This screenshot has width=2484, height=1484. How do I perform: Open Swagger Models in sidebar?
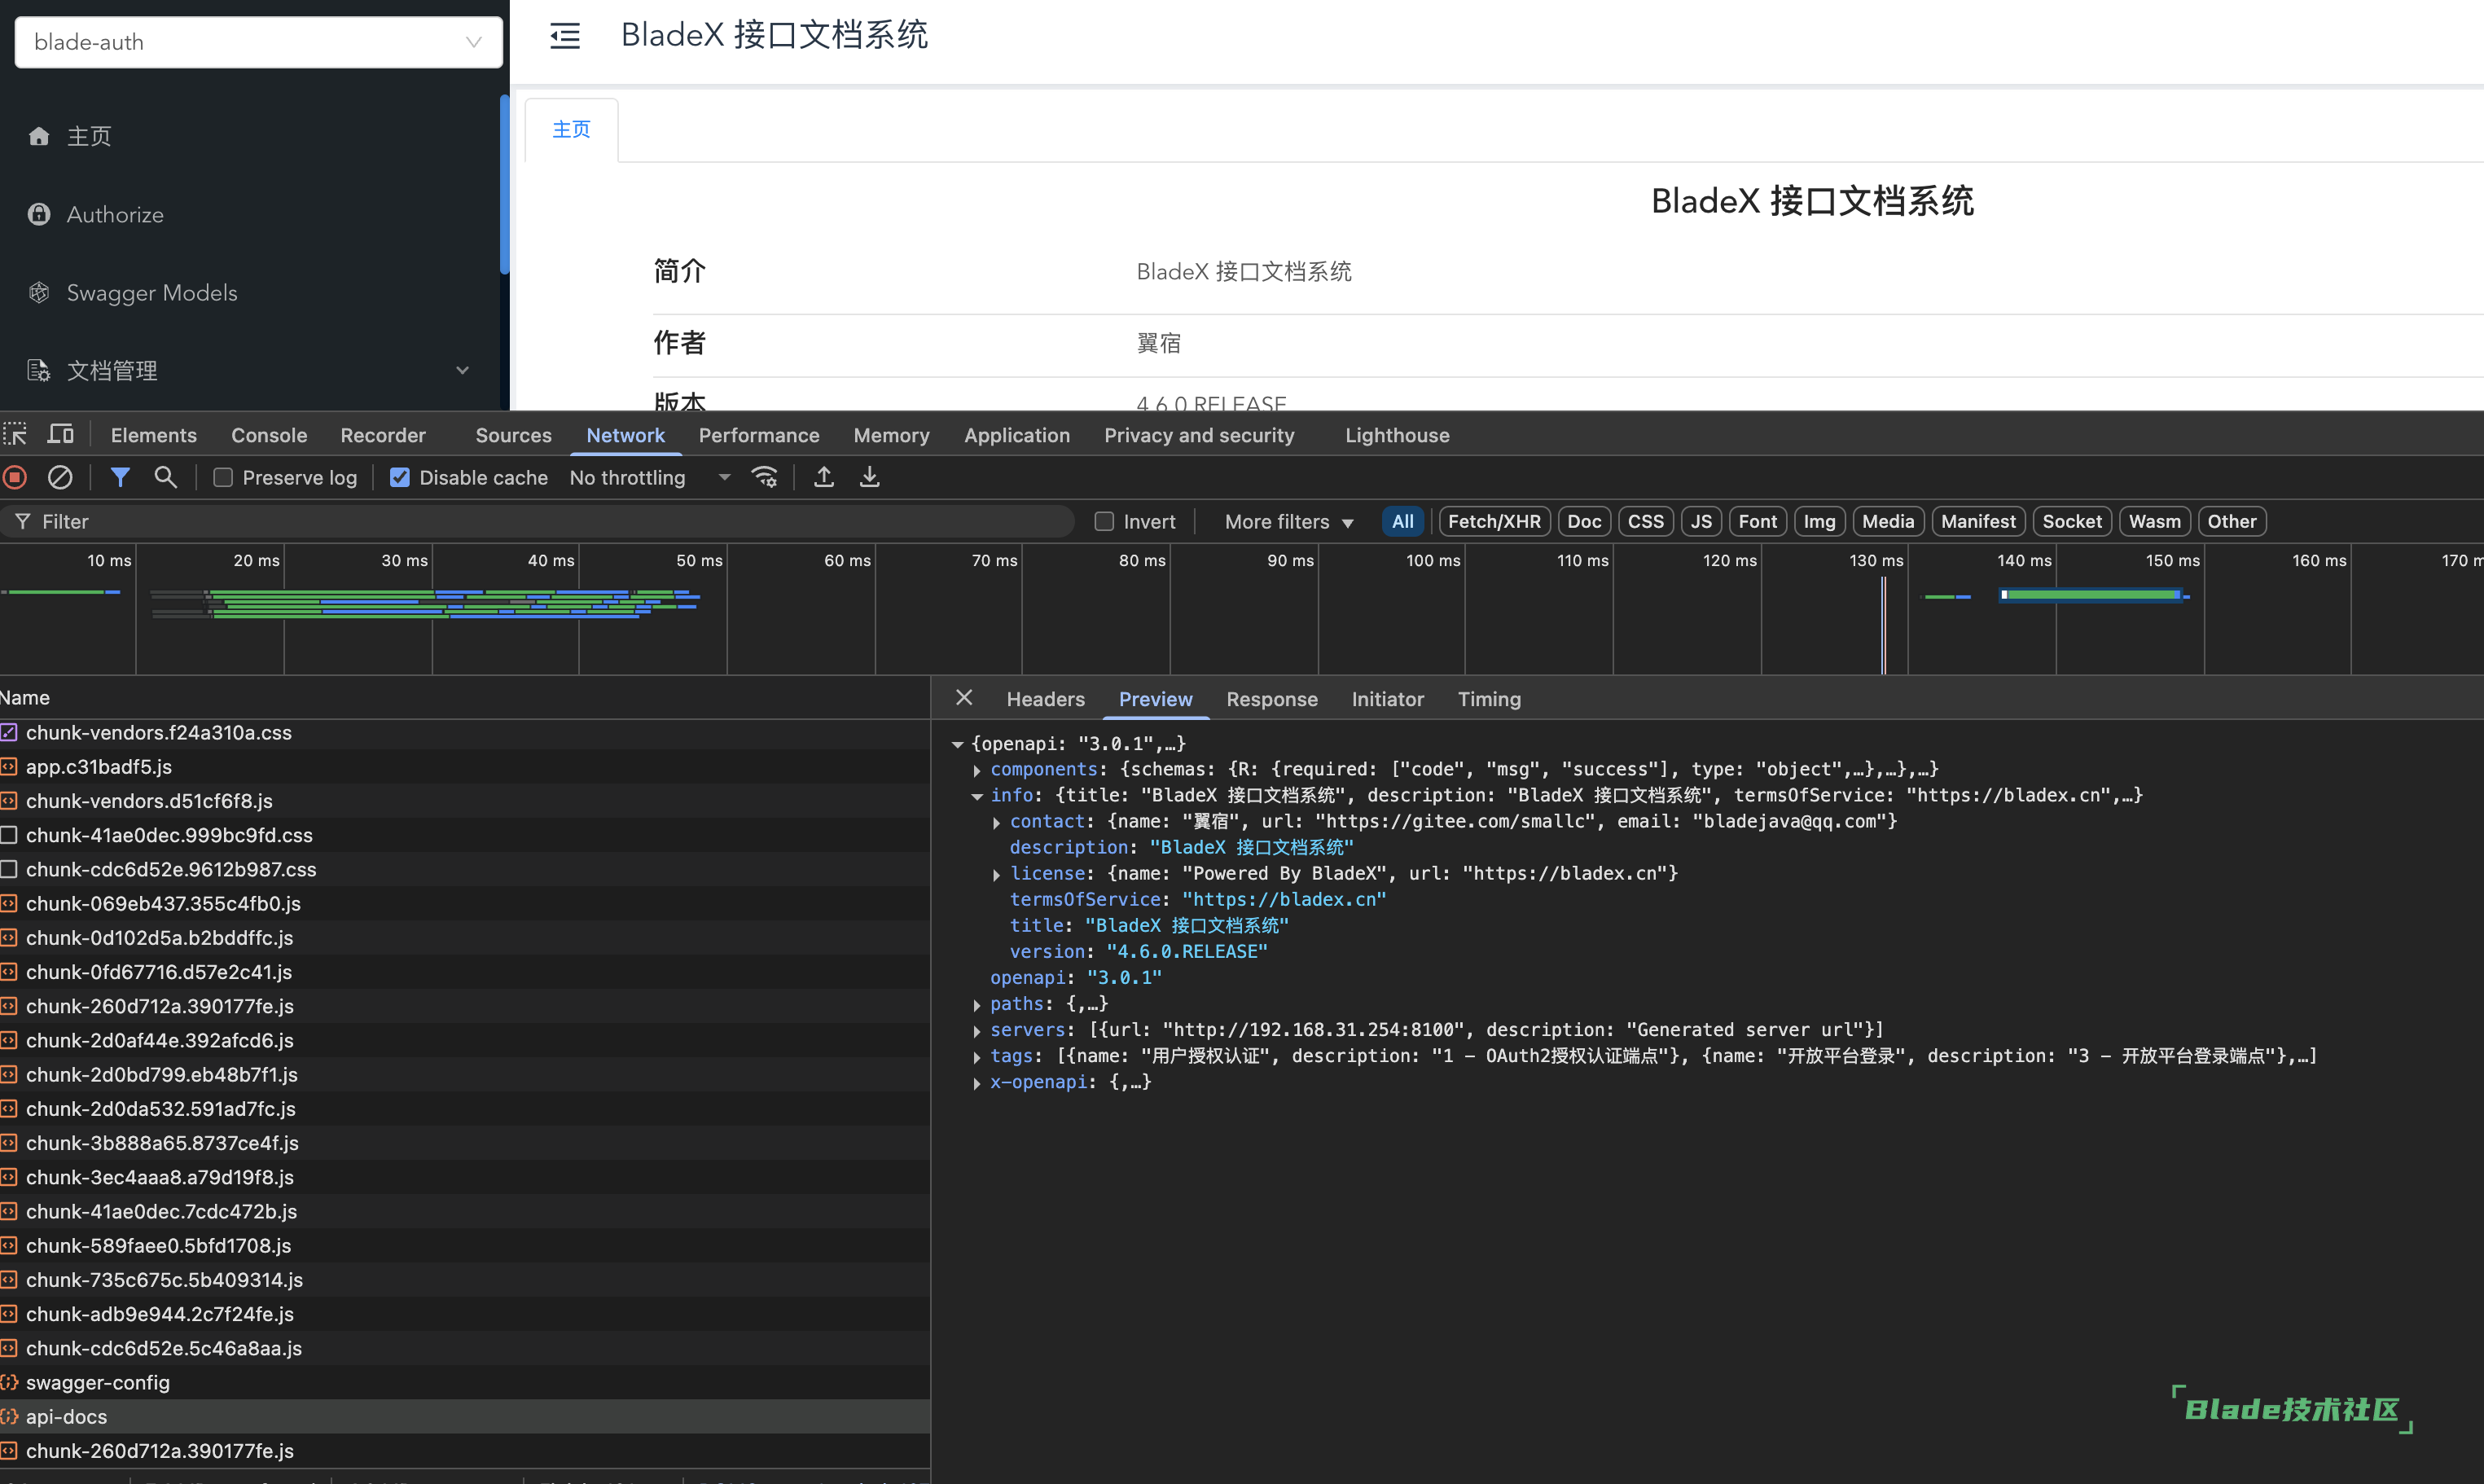(x=152, y=293)
